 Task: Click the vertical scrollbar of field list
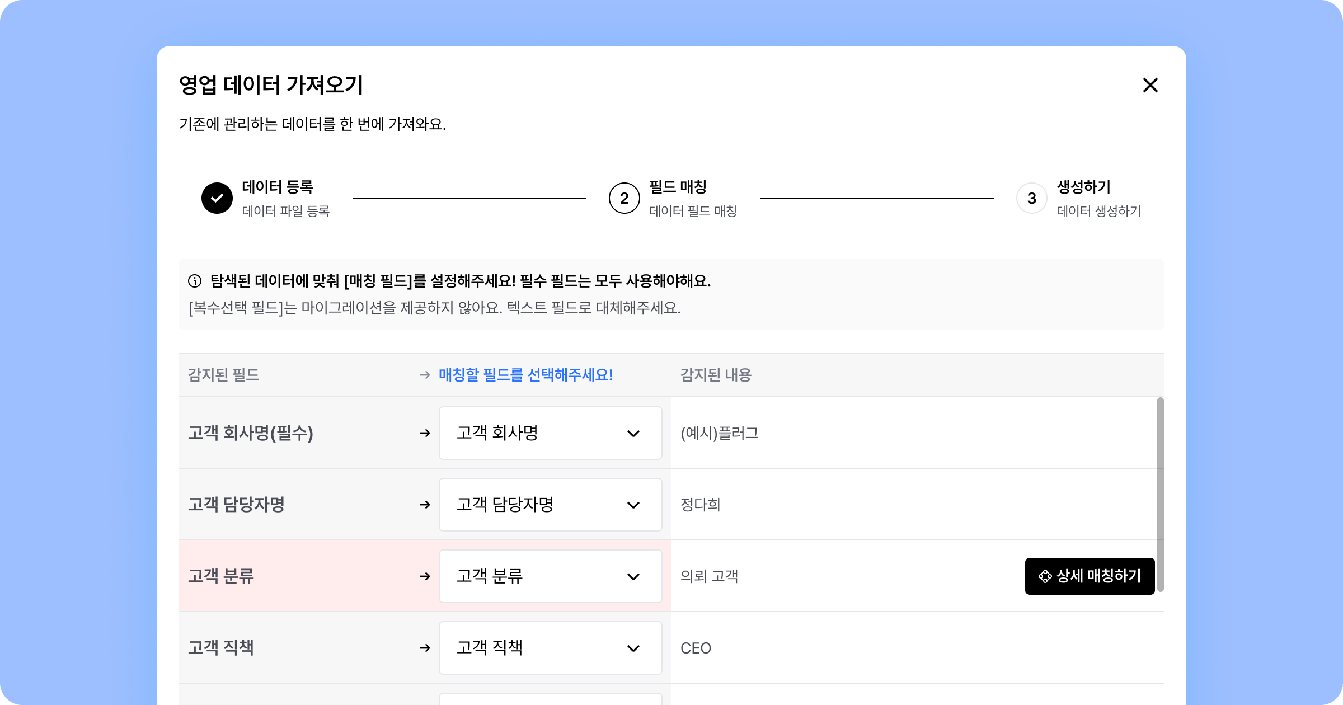[1160, 495]
